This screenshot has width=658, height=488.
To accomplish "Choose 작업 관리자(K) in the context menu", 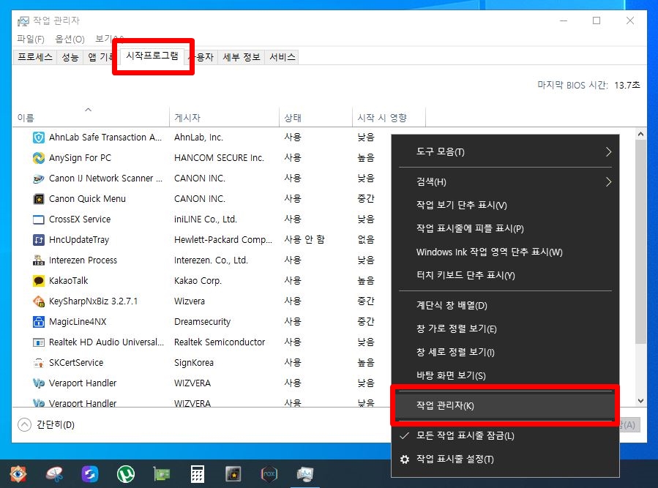I will [x=505, y=406].
